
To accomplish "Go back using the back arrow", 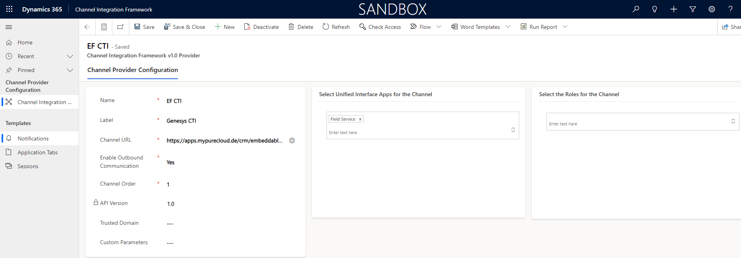I will [87, 27].
